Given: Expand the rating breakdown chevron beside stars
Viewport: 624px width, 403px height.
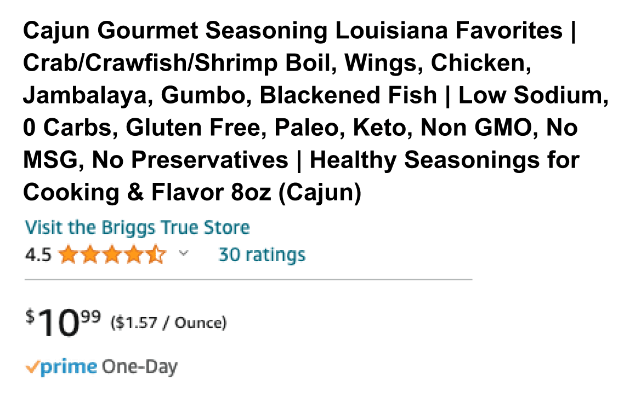Looking at the screenshot, I should [184, 254].
